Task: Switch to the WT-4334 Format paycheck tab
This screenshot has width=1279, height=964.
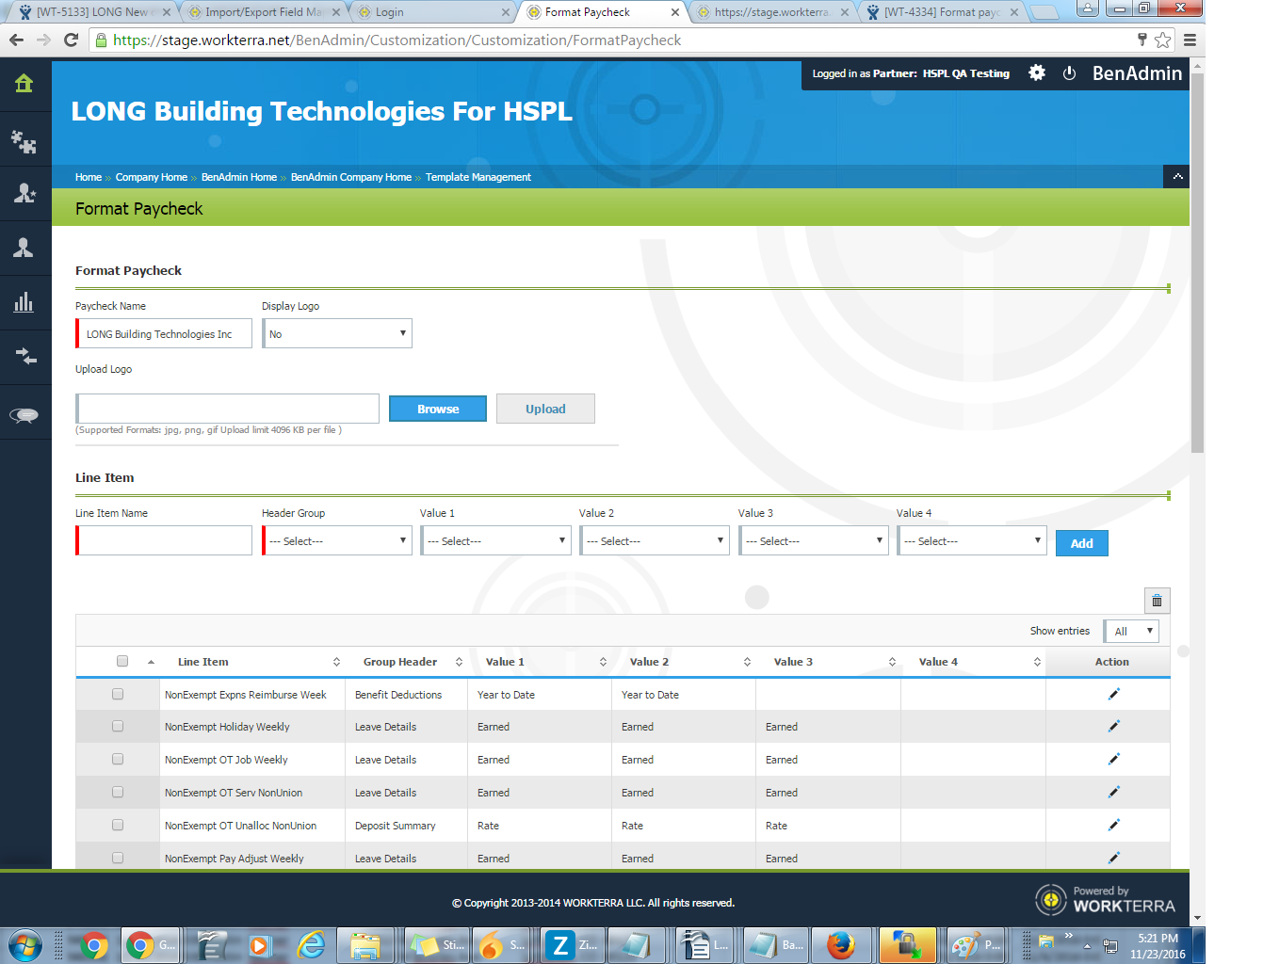Action: click(942, 12)
